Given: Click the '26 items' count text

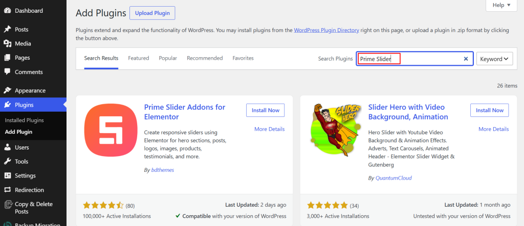Looking at the screenshot, I should (507, 86).
